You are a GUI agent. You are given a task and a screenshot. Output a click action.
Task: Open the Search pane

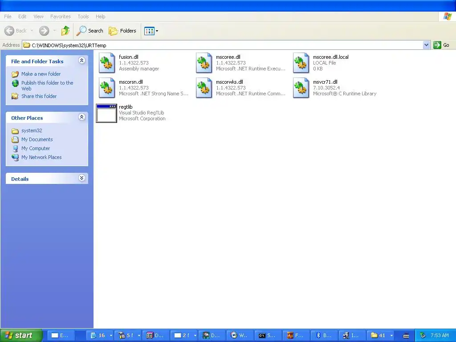[x=90, y=31]
